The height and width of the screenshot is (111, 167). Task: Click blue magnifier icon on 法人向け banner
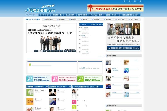(x=30, y=79)
